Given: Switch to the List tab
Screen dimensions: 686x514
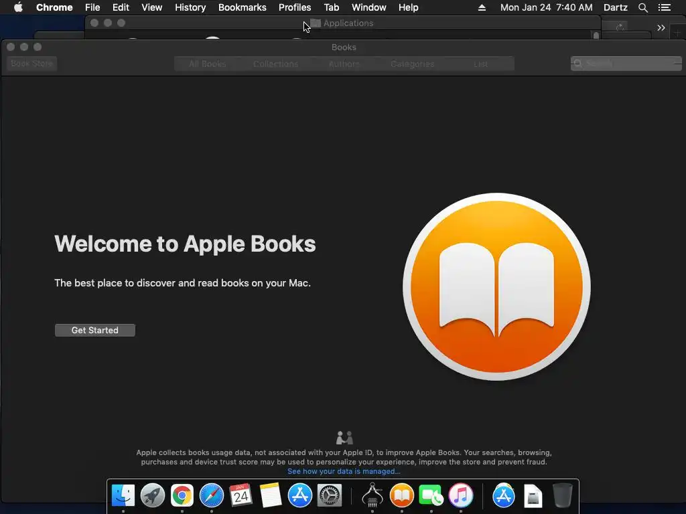Looking at the screenshot, I should point(480,64).
